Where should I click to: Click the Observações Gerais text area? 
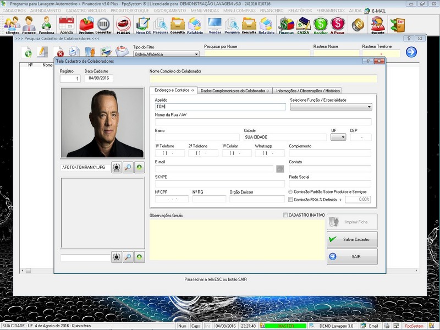point(237,240)
